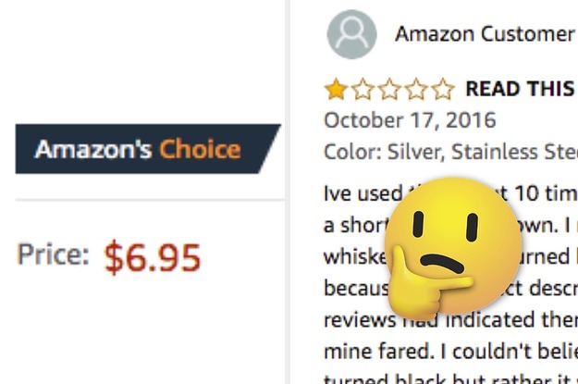Click the filled gold star
The image size is (578, 384).
(335, 90)
